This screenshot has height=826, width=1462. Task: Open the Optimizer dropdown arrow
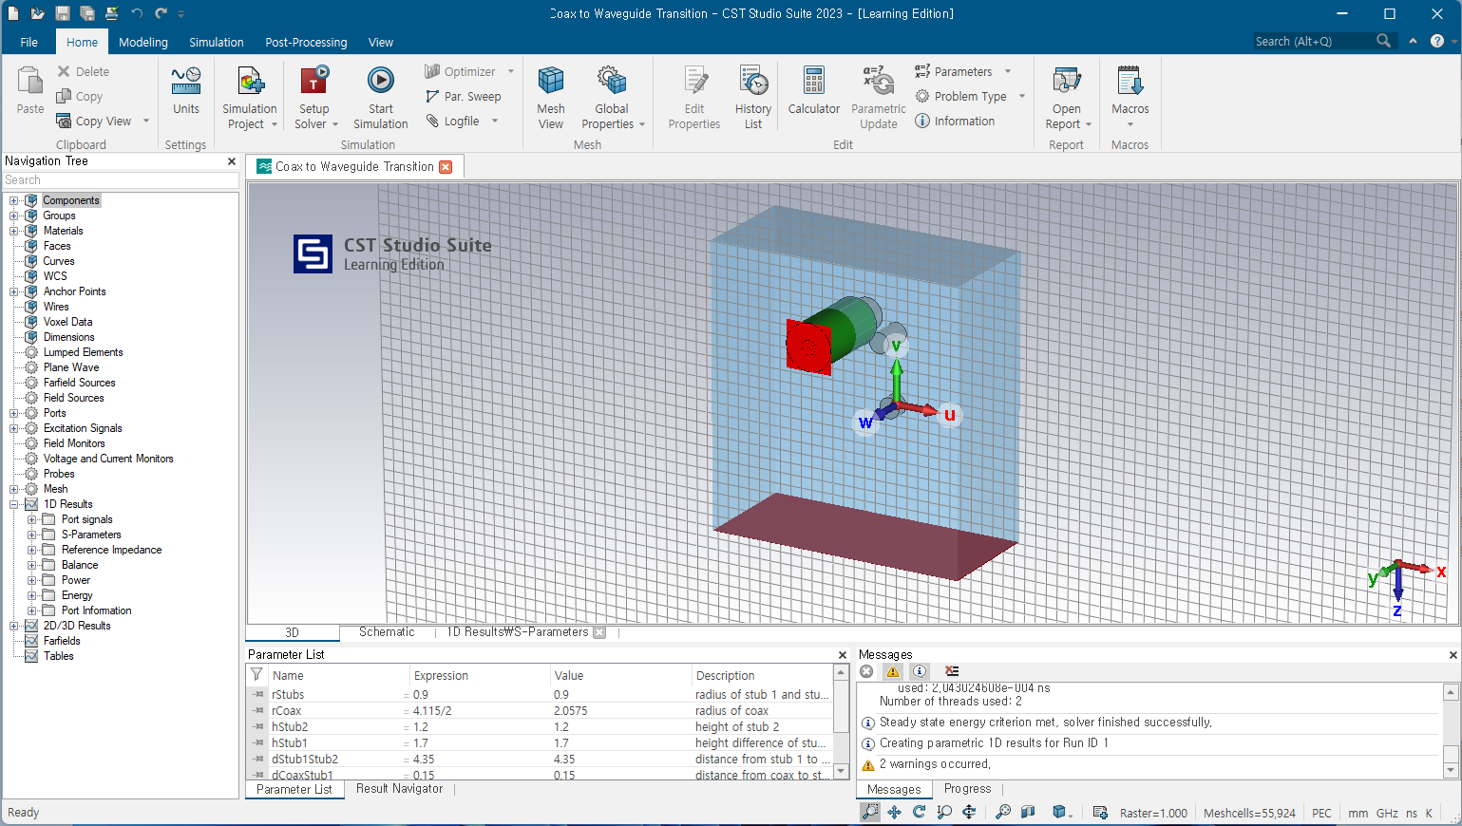click(x=511, y=72)
